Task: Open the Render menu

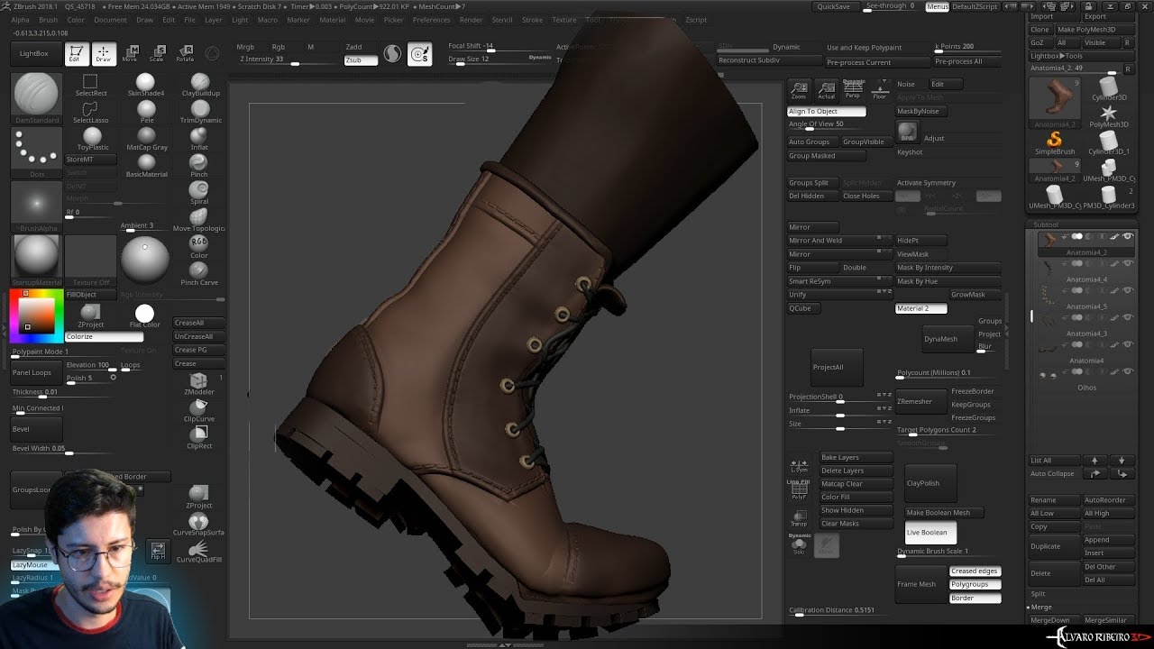Action: click(471, 20)
